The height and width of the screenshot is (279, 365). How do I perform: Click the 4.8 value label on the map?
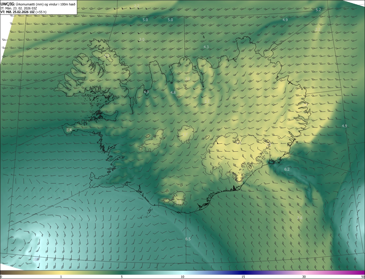[x=173, y=92]
